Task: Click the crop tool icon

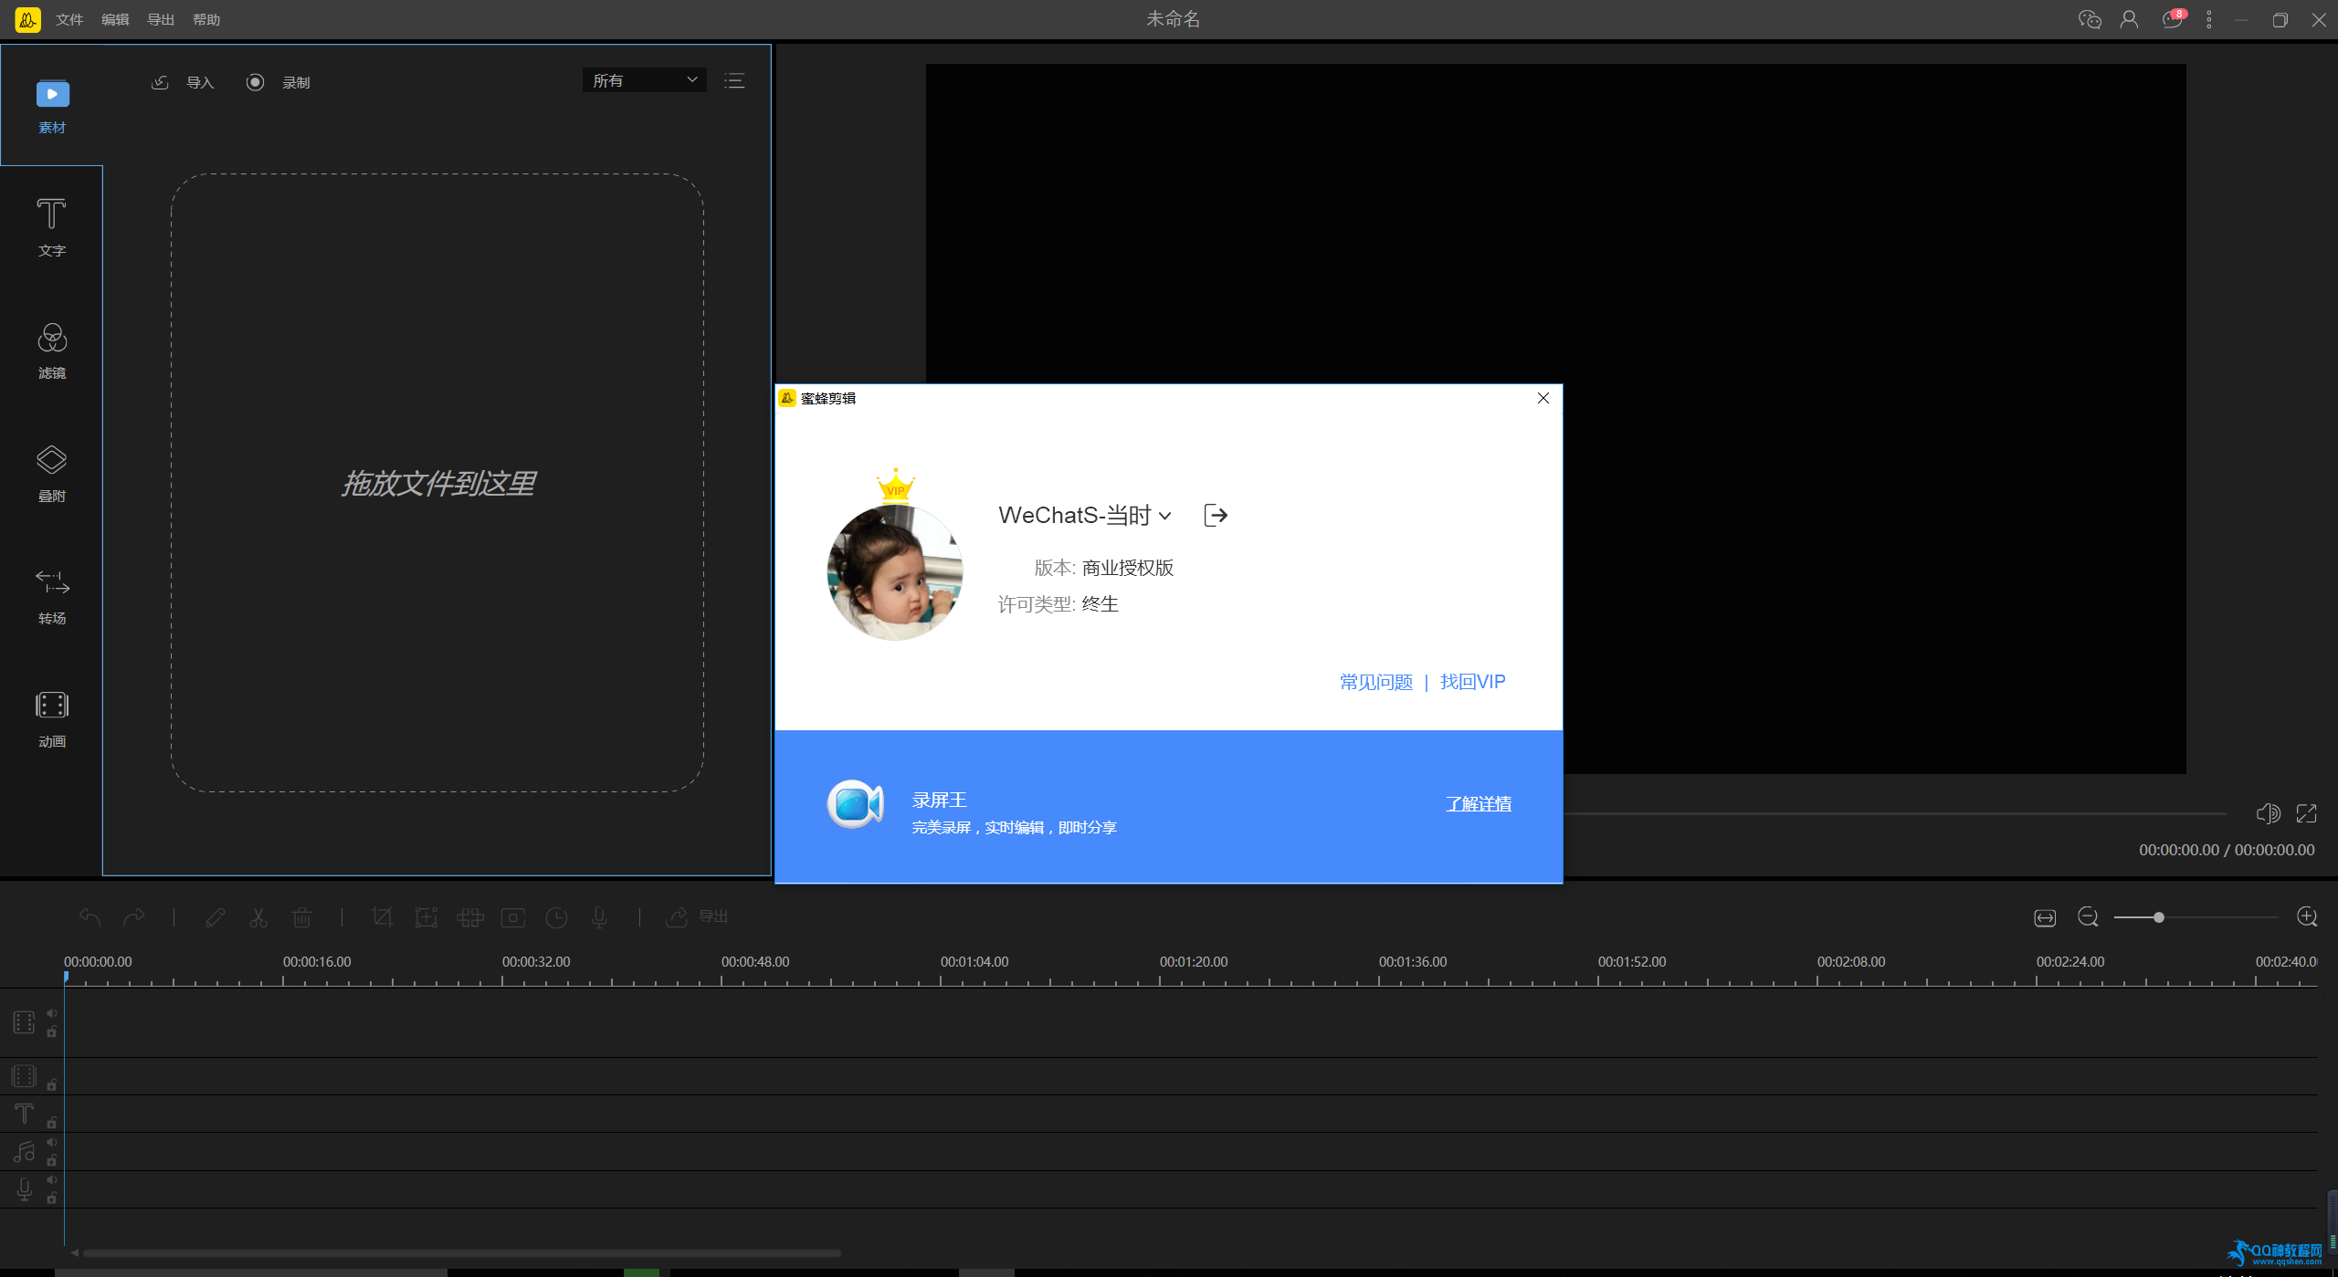Action: (x=383, y=916)
